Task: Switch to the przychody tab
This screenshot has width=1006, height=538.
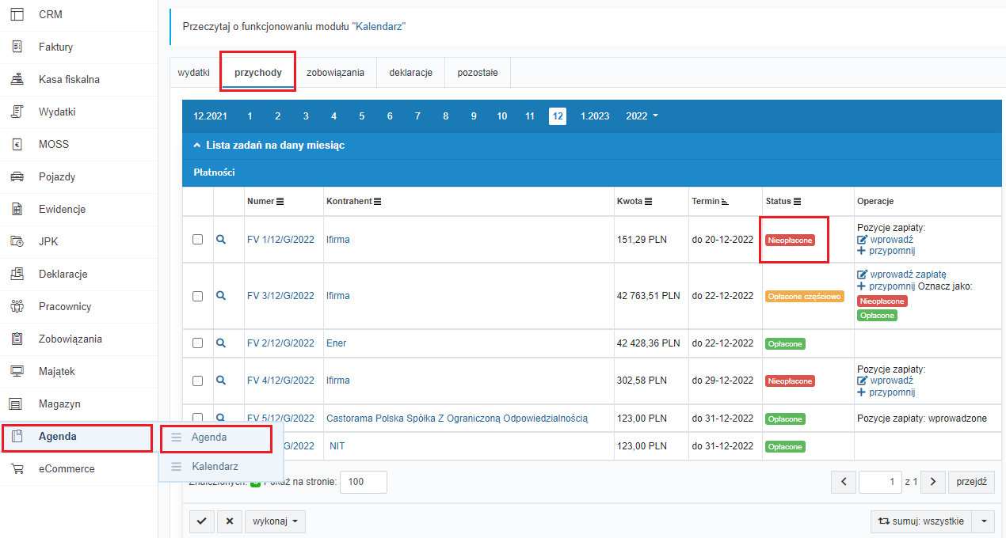Action: [x=258, y=73]
